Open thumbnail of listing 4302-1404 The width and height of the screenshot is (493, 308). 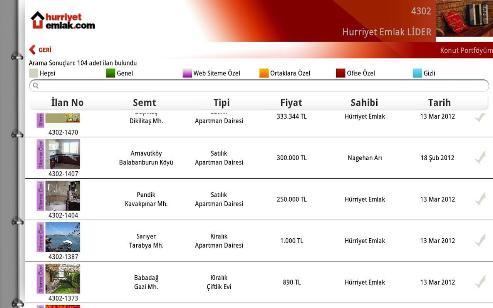pos(63,196)
